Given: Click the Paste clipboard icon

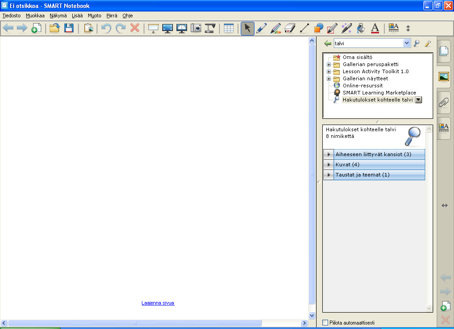Looking at the screenshot, I should point(88,28).
